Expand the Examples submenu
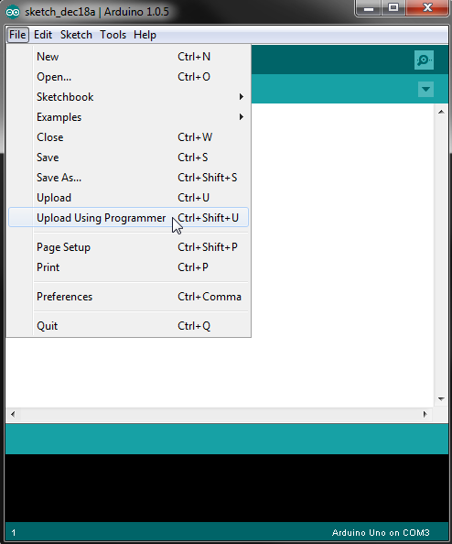 (x=128, y=117)
